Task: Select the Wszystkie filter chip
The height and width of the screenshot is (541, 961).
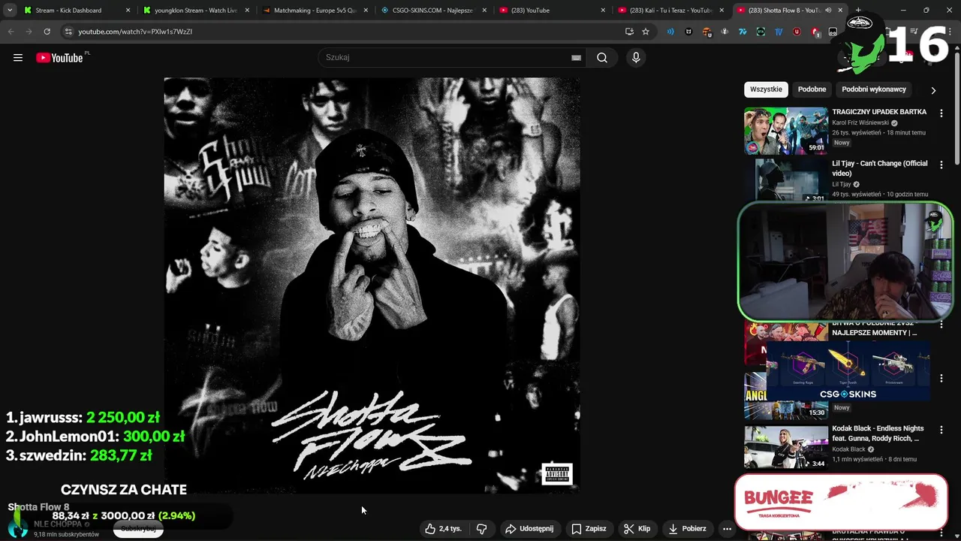Action: tap(766, 89)
